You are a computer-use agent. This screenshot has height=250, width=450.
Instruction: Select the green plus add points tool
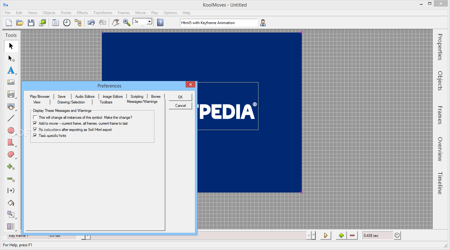[x=11, y=167]
